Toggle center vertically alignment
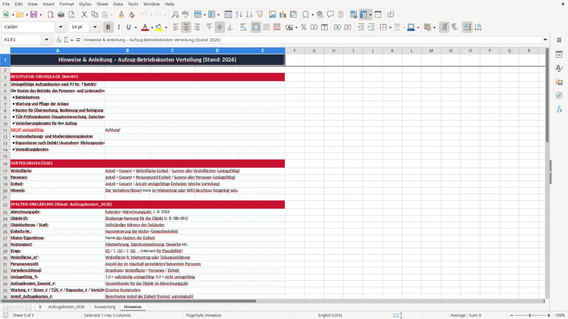The image size is (568, 319). click(220, 27)
